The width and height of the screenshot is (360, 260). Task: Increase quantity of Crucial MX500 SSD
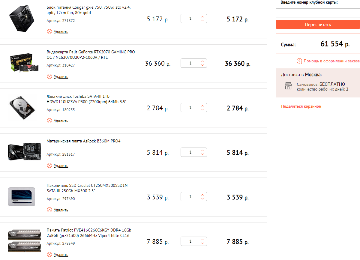202,195
